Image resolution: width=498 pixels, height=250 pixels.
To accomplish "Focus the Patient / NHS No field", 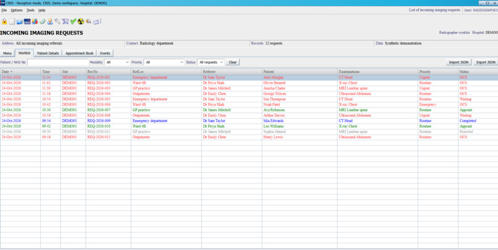I will (x=58, y=62).
